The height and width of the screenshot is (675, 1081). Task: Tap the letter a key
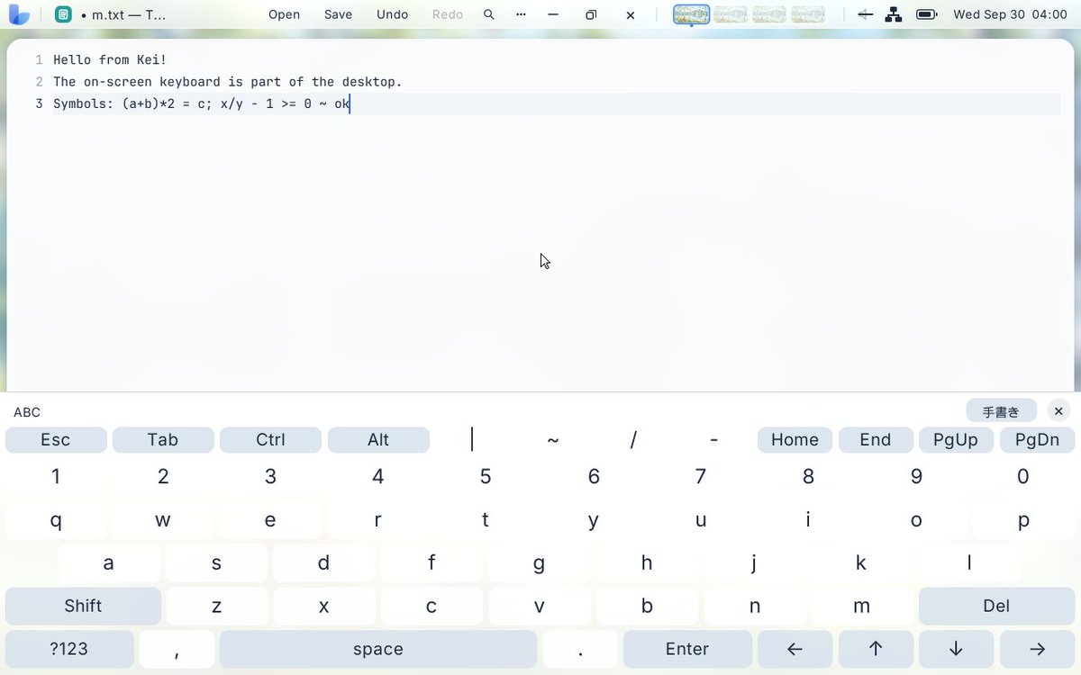point(109,563)
